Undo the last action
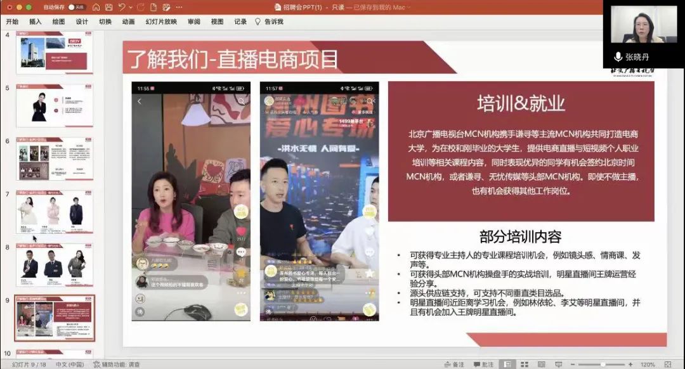The width and height of the screenshot is (685, 369). pyautogui.click(x=122, y=7)
